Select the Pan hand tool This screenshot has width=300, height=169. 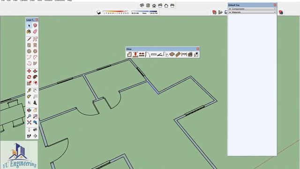(x=35, y=110)
